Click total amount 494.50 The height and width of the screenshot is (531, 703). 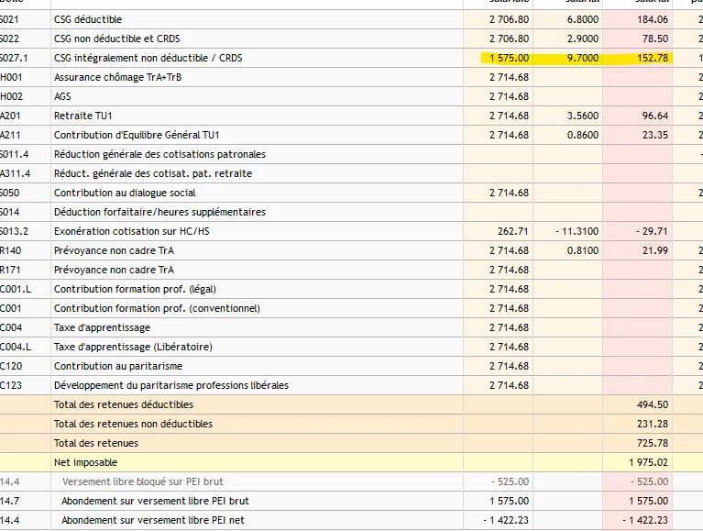coord(653,405)
